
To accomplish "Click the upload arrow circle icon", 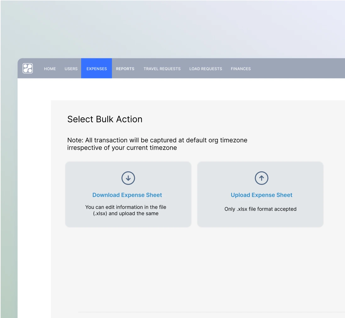I will click(261, 178).
